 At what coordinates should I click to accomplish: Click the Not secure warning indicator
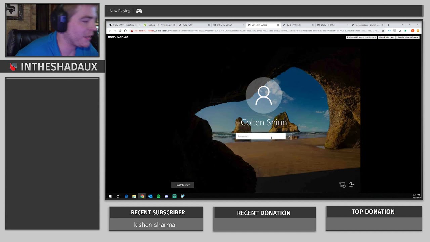pos(138,31)
